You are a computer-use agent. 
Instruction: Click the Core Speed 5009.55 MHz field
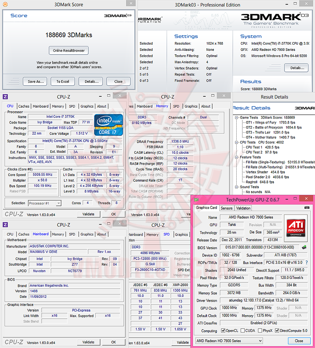[x=42, y=175]
